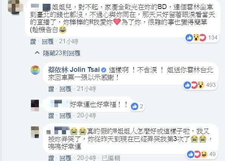This screenshot has width=225, height=161.
Task: Reply to the top comment via 回覆
Action: click(48, 42)
